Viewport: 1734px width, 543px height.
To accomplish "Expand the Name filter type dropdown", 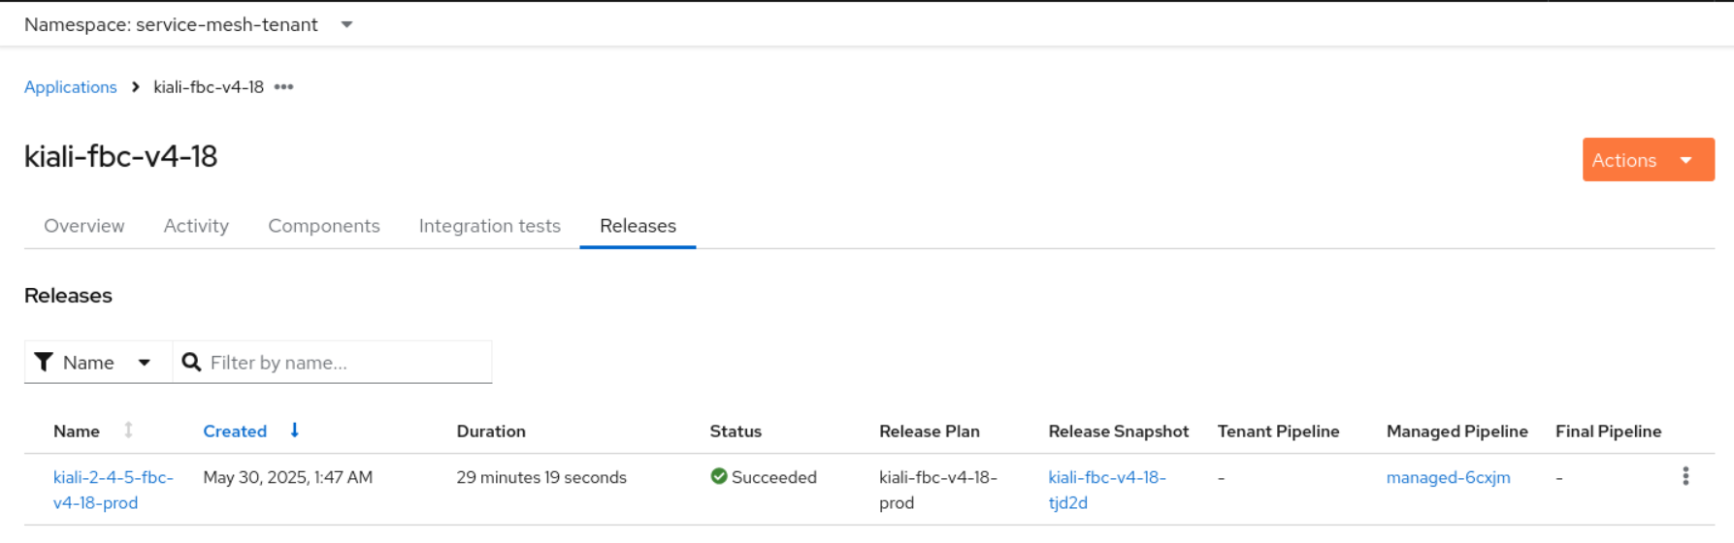I will (x=144, y=363).
